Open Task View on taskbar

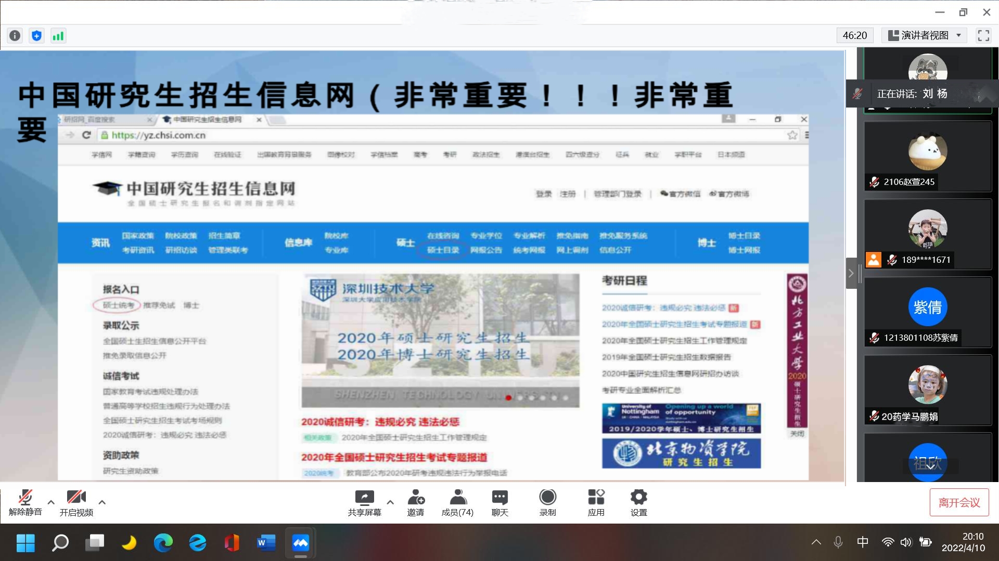[95, 543]
